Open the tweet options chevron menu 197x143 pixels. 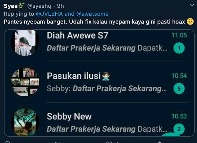point(192,5)
